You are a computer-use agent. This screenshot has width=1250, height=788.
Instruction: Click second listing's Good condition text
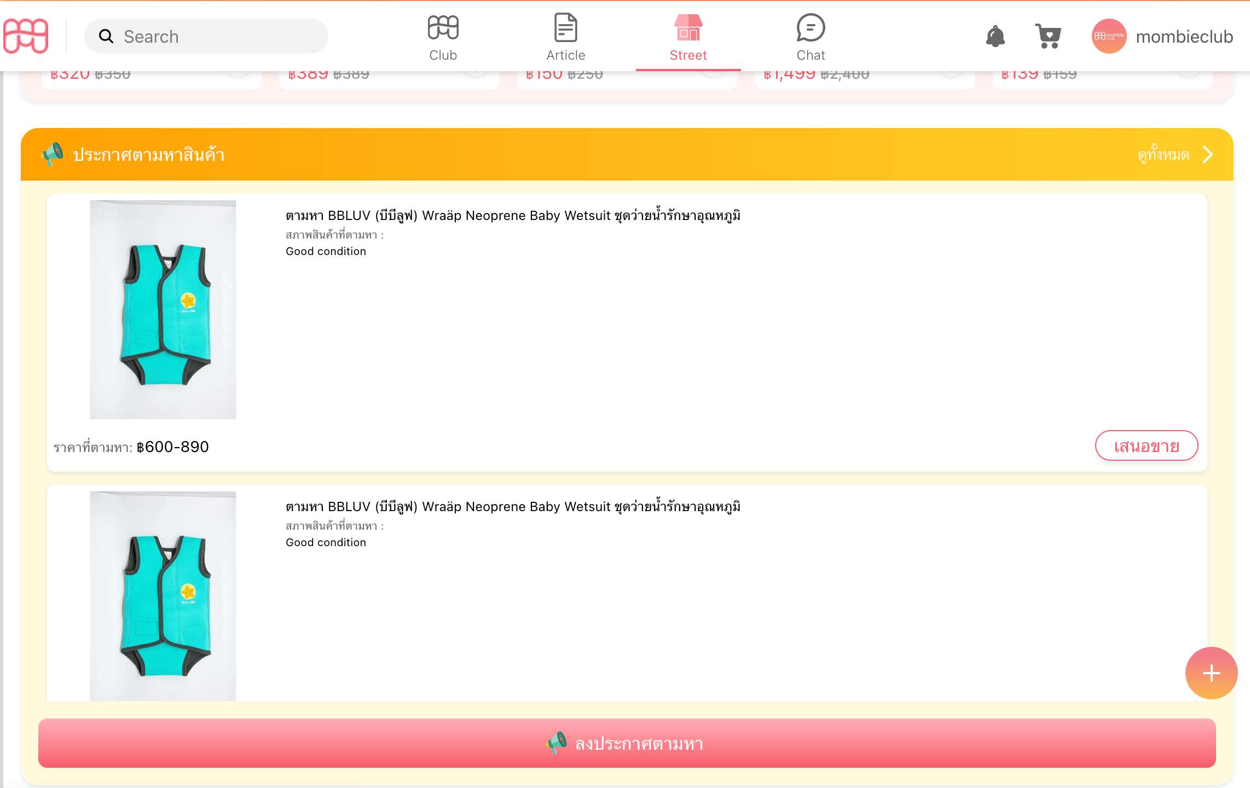pyautogui.click(x=326, y=543)
